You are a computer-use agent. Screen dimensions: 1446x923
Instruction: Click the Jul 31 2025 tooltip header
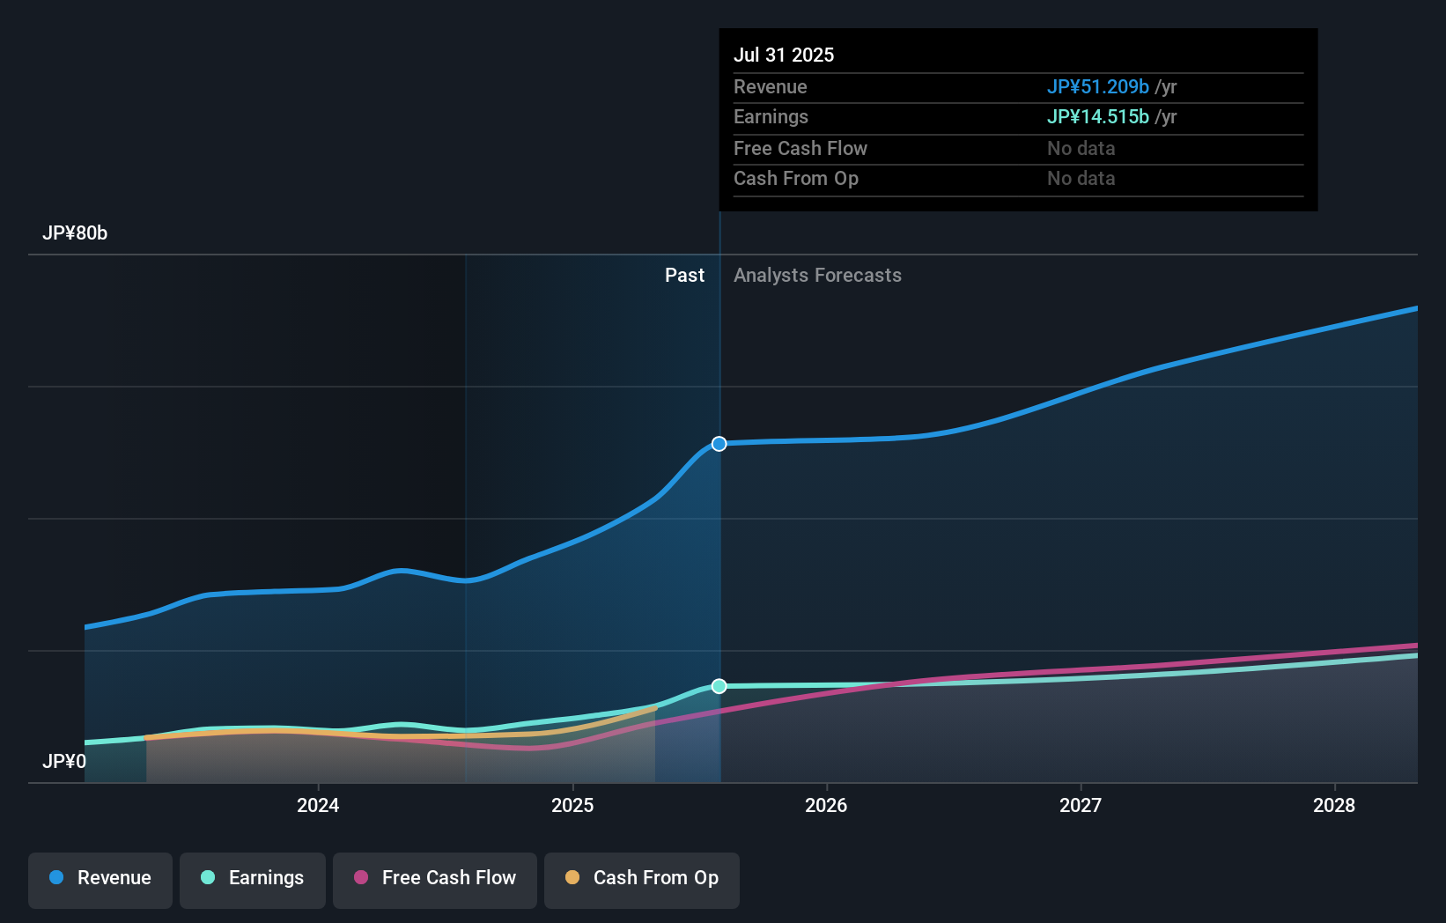point(785,55)
